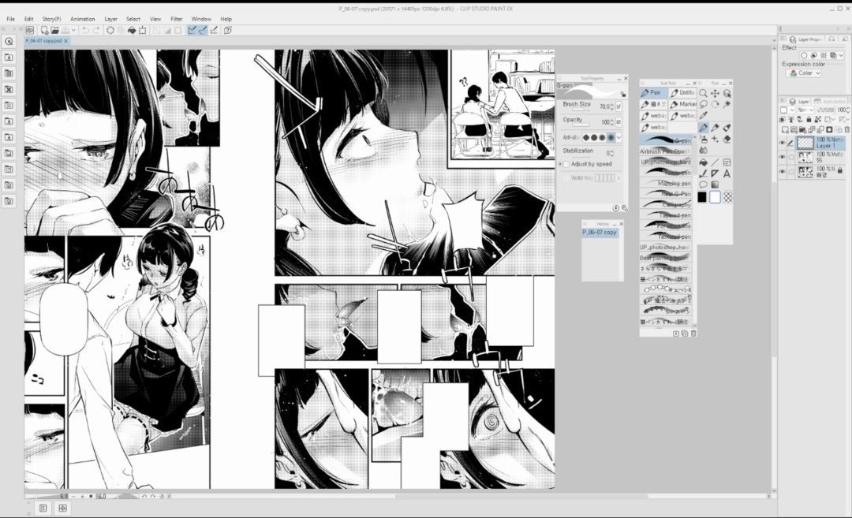Toggle Snap to Special Ruler in command bar
852x518 pixels.
[203, 31]
